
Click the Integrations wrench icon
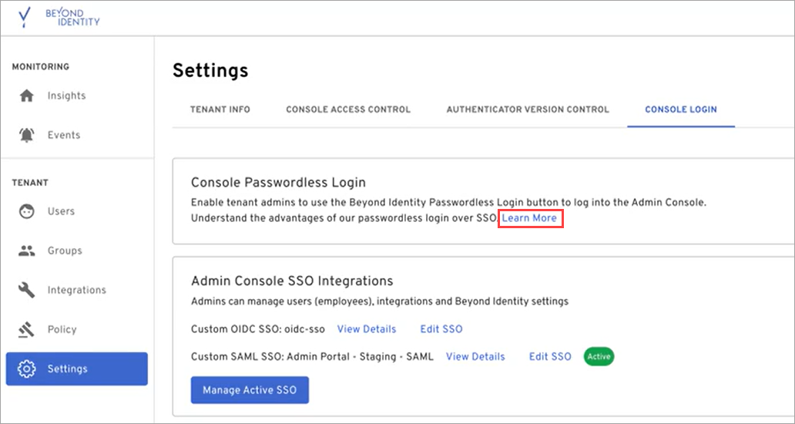pos(27,290)
